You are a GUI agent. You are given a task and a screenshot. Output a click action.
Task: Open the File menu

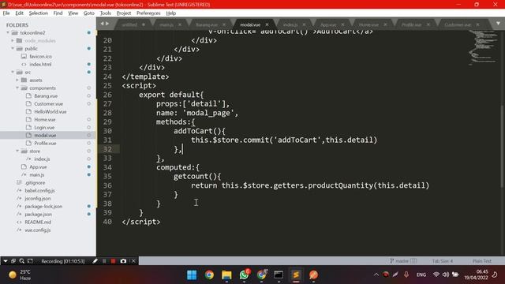tap(6, 13)
